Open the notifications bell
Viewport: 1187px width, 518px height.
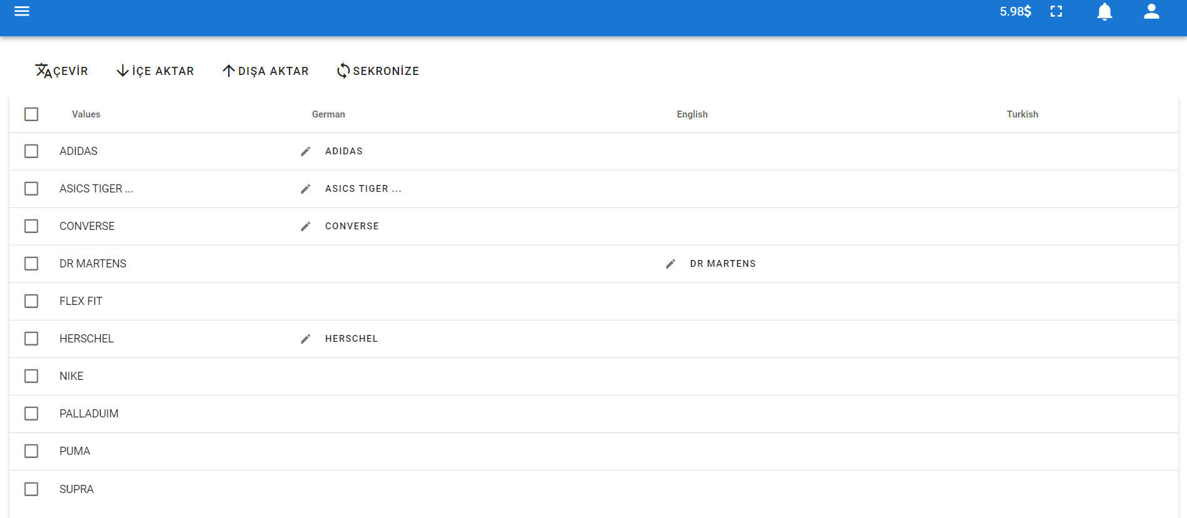(1104, 12)
